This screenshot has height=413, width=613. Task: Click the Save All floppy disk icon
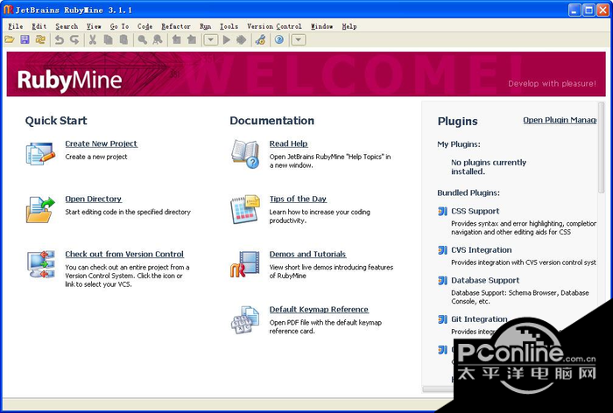click(x=25, y=39)
